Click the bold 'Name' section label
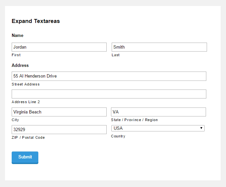The image size is (226, 187). 17,35
